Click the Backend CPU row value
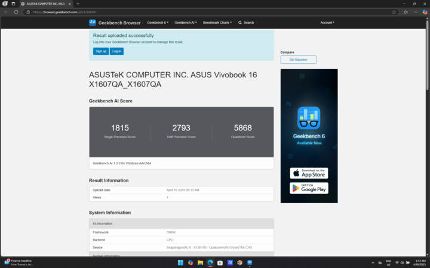Viewport: 430px width, 268px height. click(x=170, y=240)
